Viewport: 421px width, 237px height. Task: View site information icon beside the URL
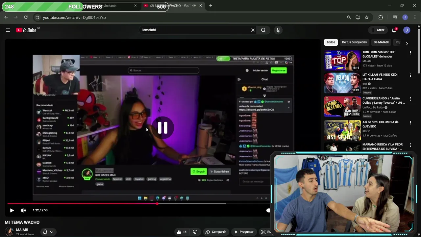click(37, 17)
